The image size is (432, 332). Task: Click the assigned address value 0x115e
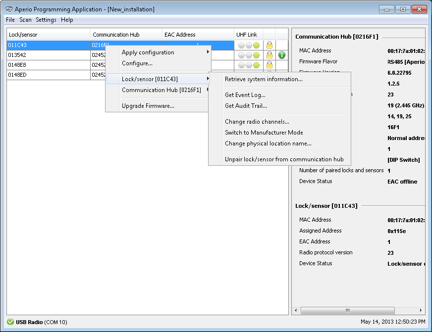pos(396,231)
